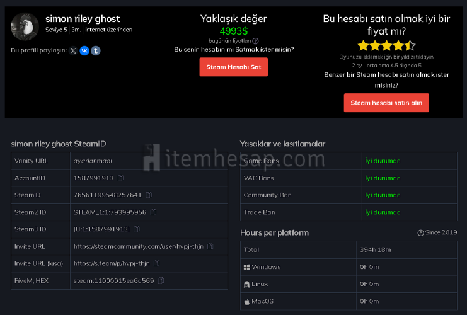Click the simon riley ghost profile name
This screenshot has width=467, height=315.
(83, 19)
